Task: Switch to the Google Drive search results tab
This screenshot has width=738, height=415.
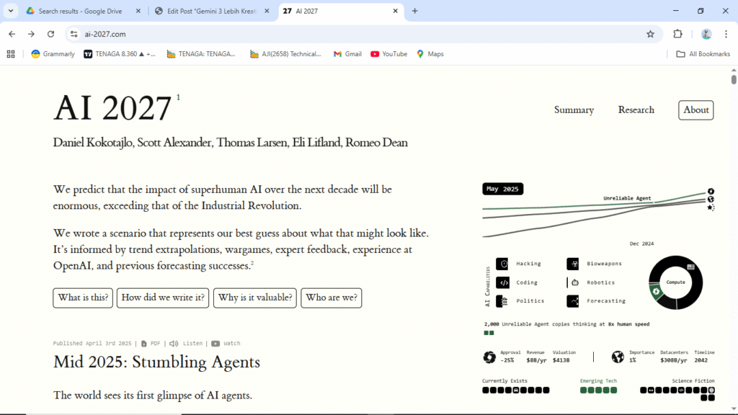Action: 81,11
